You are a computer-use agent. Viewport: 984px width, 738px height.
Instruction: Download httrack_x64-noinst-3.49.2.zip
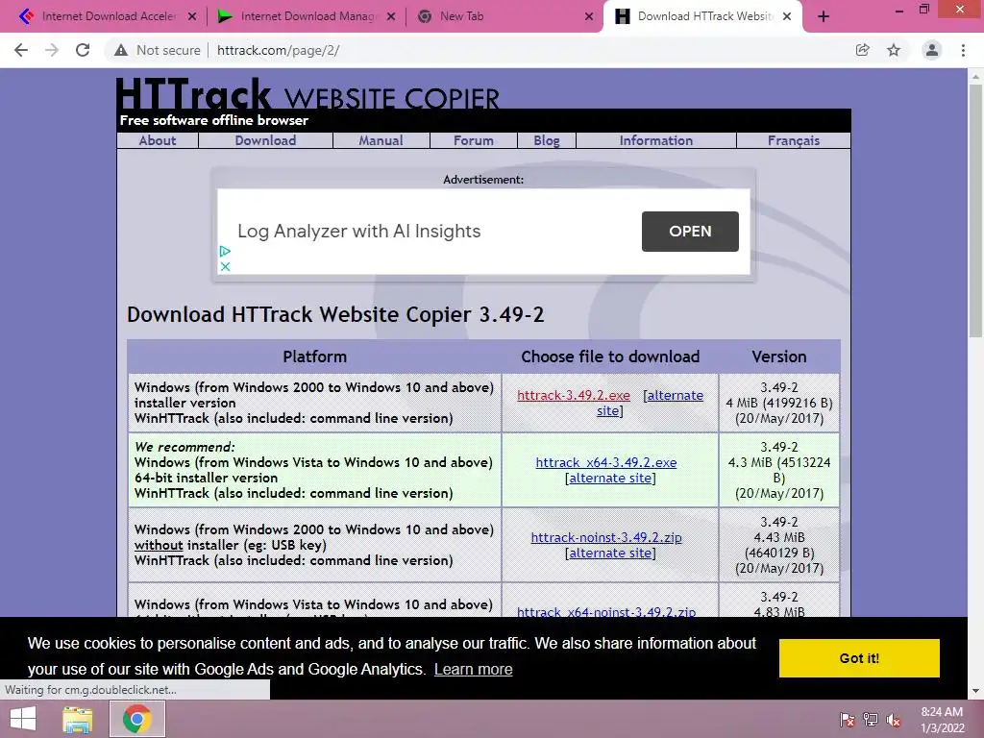click(606, 611)
